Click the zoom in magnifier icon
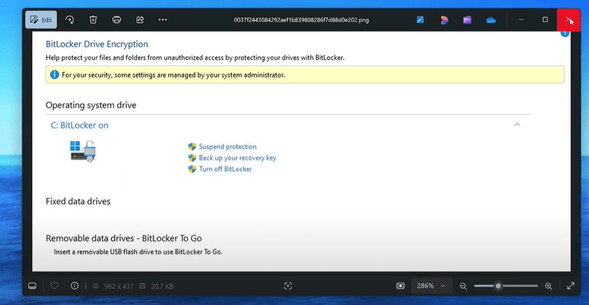Screen dimensions: 589x305 click(x=548, y=286)
